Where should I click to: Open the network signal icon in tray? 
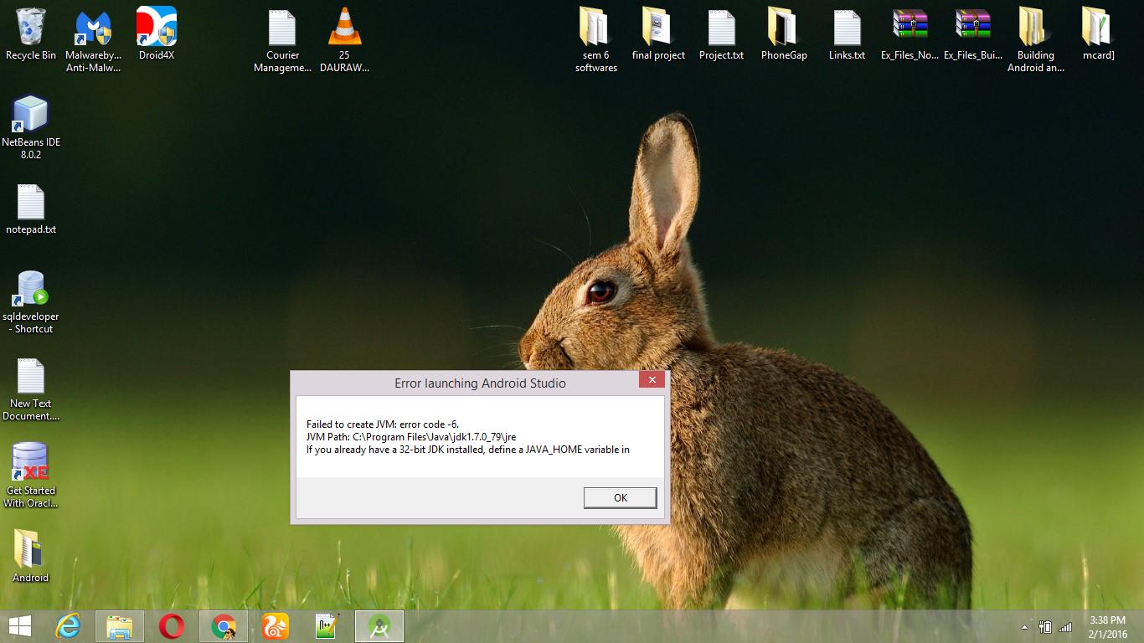1065,627
